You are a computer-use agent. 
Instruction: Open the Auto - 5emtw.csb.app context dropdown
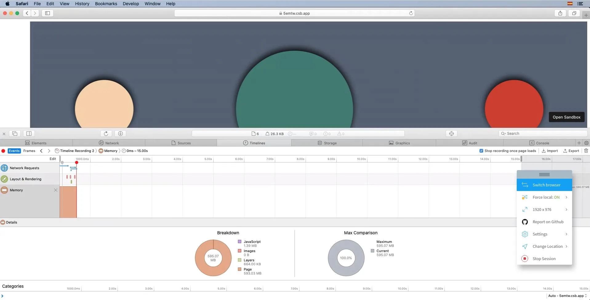(x=567, y=296)
